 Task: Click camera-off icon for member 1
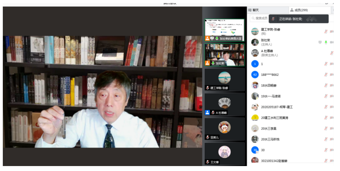coord(332,64)
